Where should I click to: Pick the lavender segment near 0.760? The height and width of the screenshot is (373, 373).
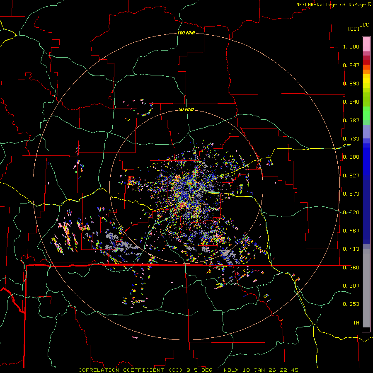(366, 131)
